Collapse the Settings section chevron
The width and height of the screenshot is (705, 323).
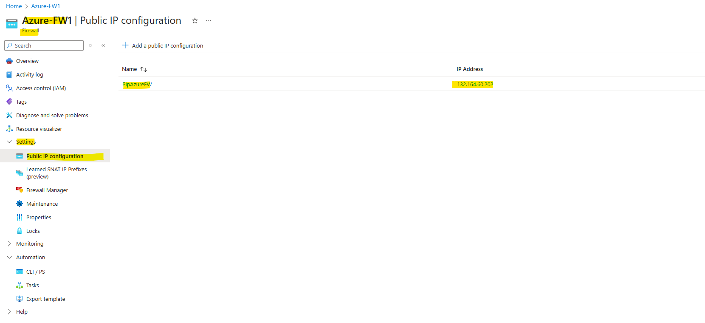9,142
